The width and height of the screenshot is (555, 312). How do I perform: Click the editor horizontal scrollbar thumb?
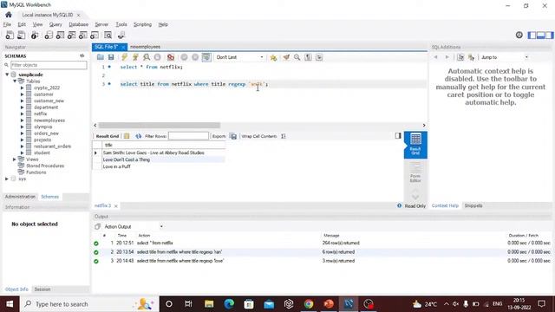coord(160,125)
